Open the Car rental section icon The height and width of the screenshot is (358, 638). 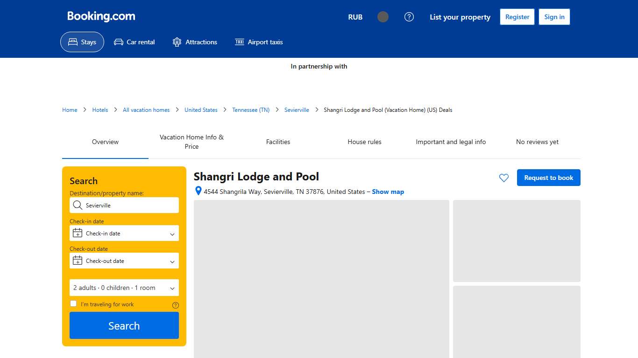coord(118,42)
